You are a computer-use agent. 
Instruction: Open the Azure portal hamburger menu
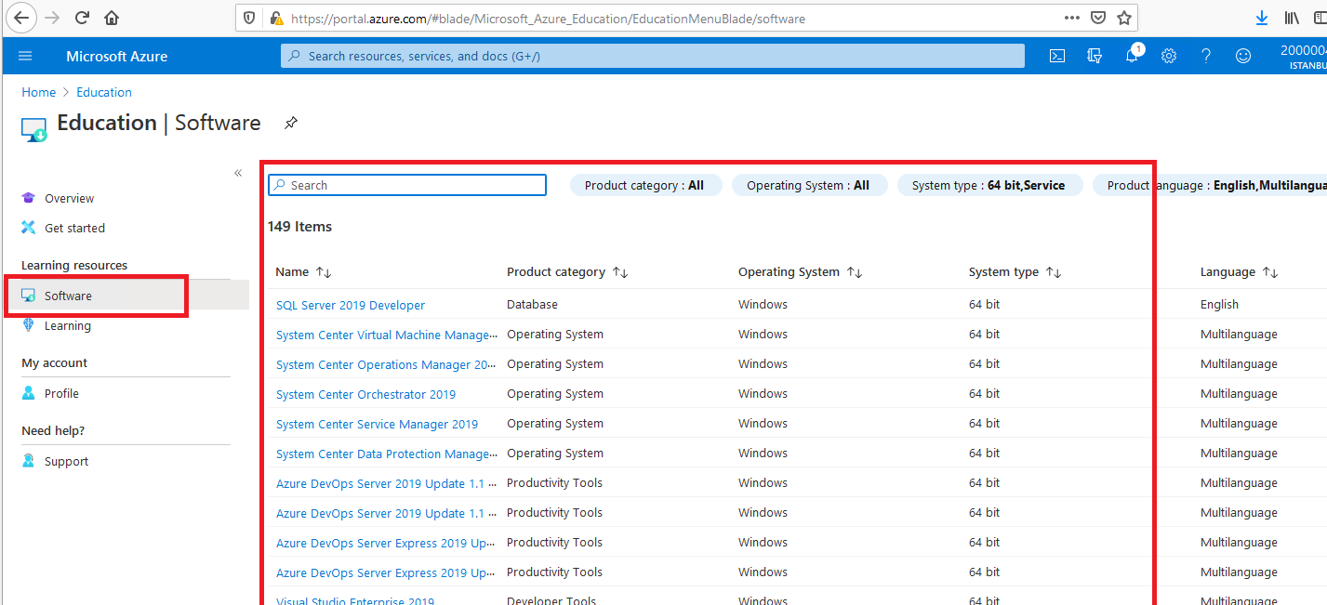coord(25,56)
